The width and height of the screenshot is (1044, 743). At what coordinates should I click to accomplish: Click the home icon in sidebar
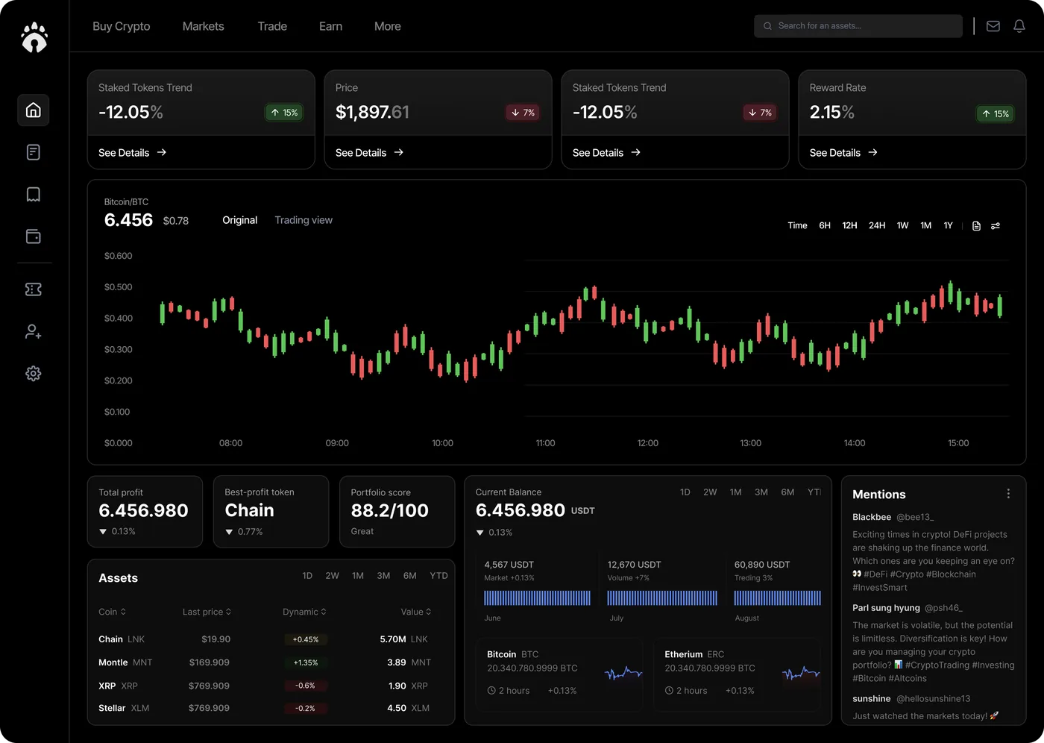coord(34,110)
